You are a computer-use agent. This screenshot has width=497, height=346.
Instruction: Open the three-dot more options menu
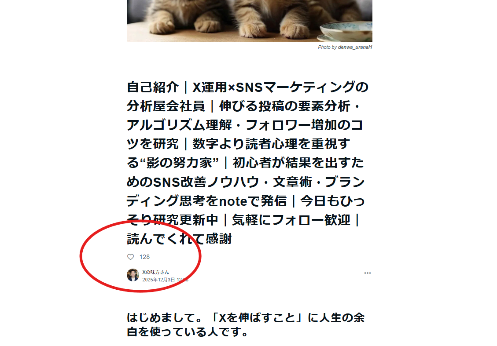click(368, 273)
